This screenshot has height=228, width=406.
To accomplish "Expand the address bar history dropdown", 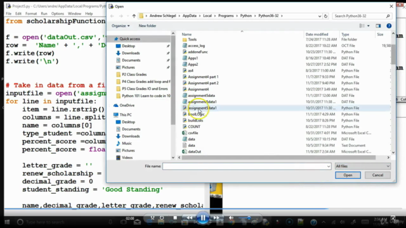I will pos(319,16).
